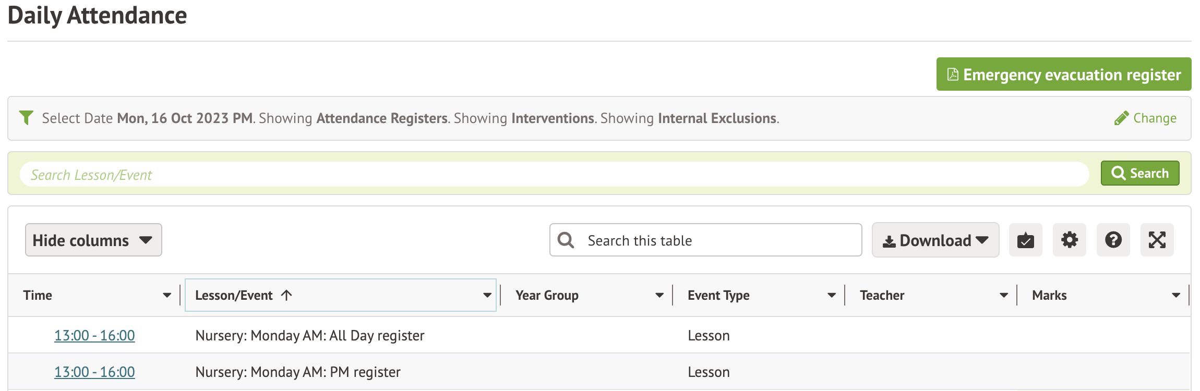Expand the Teacher column menu arrow

[x=1004, y=296]
